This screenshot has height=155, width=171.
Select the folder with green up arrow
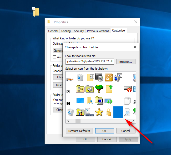point(109,89)
